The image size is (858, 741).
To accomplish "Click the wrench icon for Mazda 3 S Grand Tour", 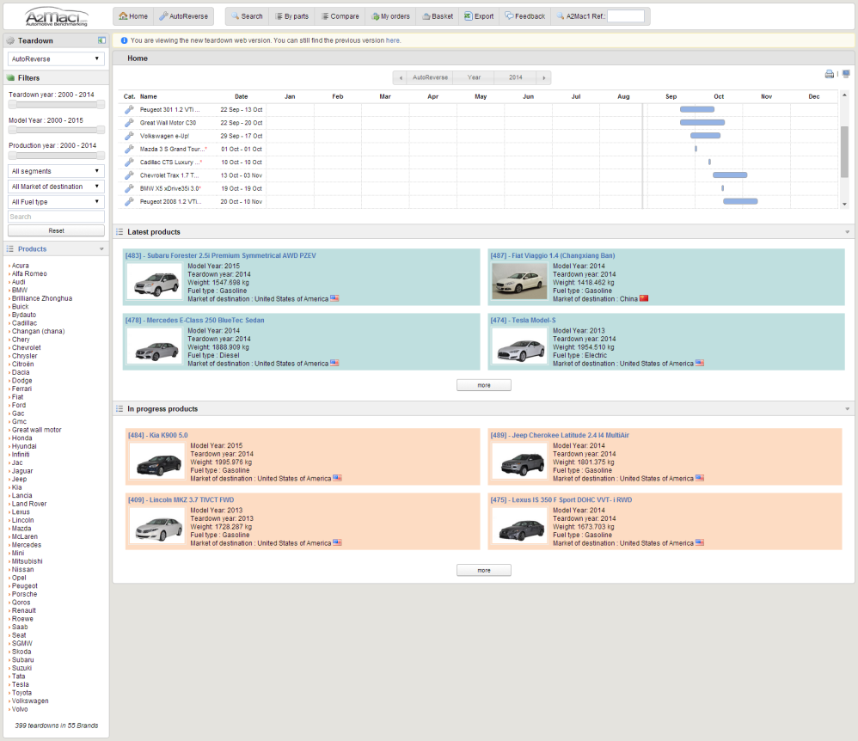I will [129, 149].
